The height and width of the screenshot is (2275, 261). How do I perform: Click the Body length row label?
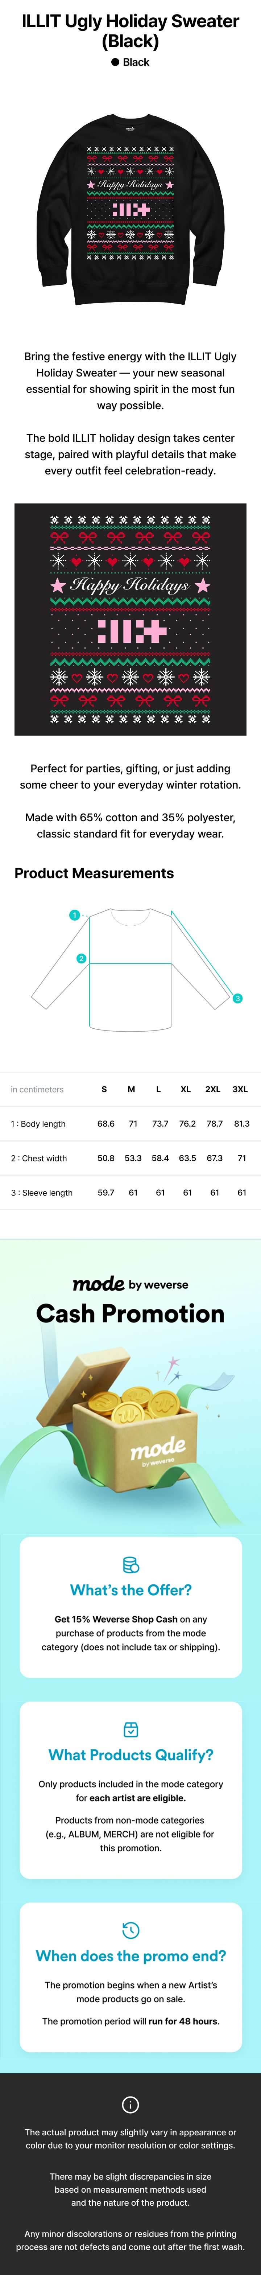pyautogui.click(x=38, y=1123)
